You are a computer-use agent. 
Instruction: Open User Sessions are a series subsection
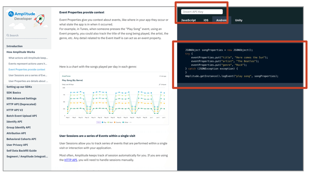[x=28, y=75]
